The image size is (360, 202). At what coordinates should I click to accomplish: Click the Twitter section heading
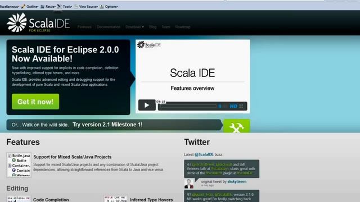[197, 142]
